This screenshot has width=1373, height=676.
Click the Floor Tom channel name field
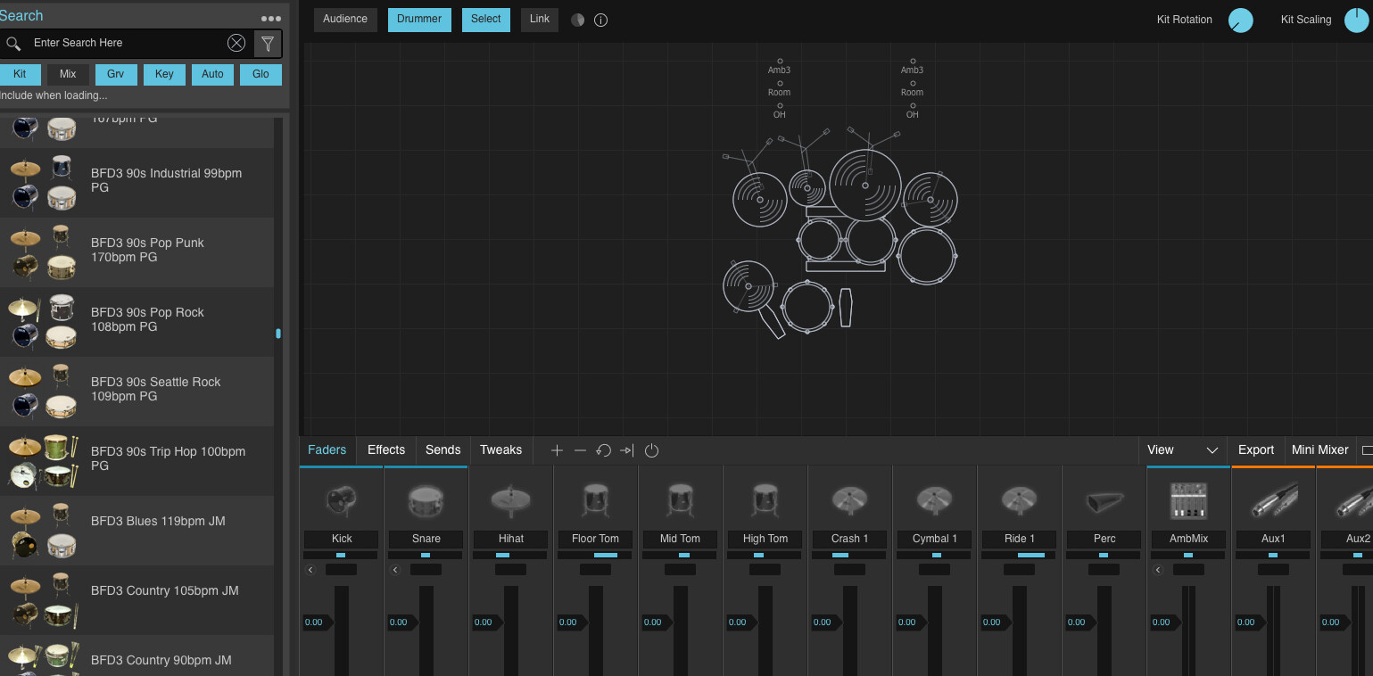click(595, 539)
